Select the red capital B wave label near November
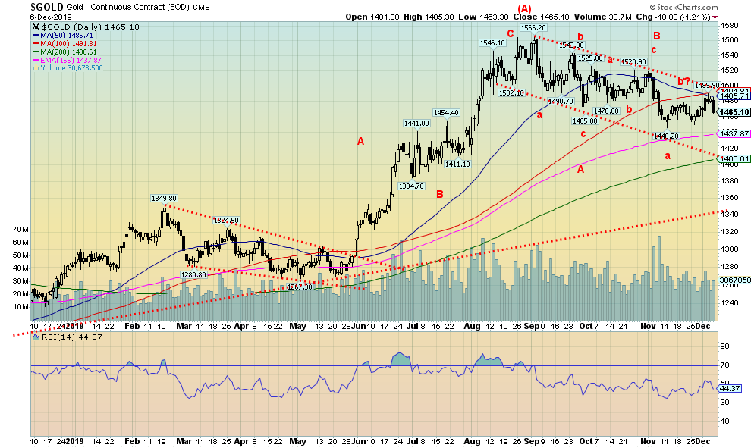Screen dimensions: 751x448 [x=657, y=36]
